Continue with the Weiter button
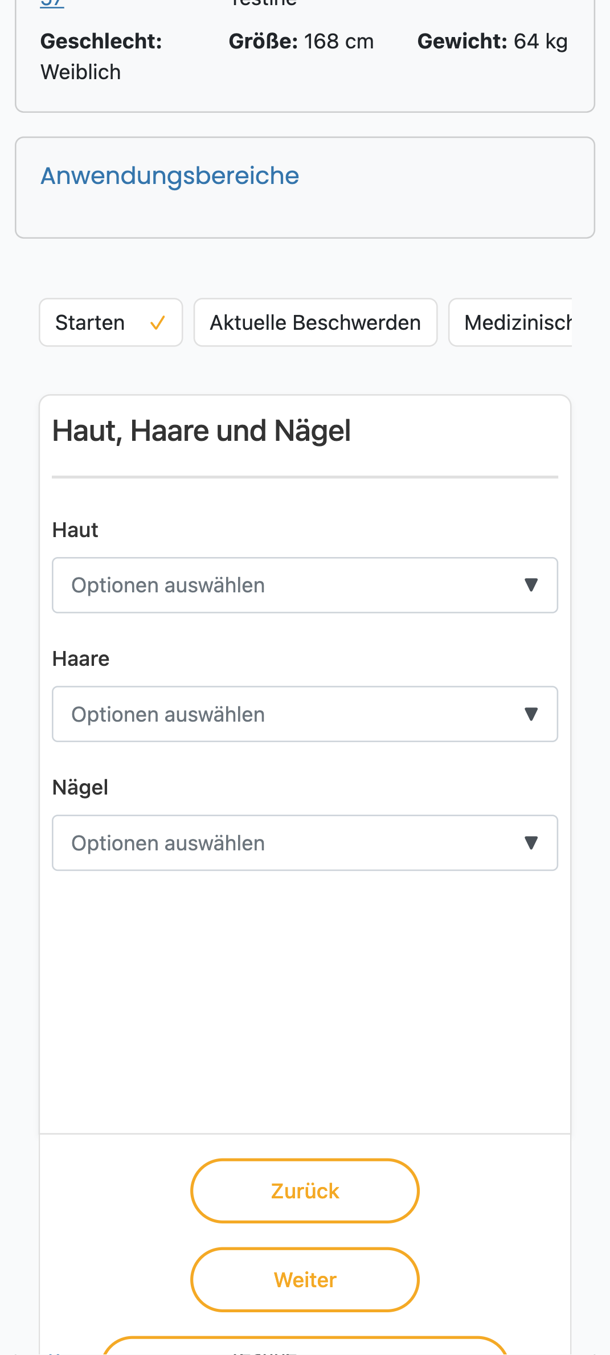 (x=305, y=1279)
